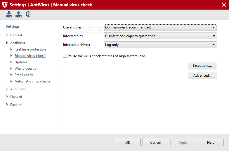This screenshot has width=229, height=151.
Task: Expand the Email check tree arrow
Action: 11,75
